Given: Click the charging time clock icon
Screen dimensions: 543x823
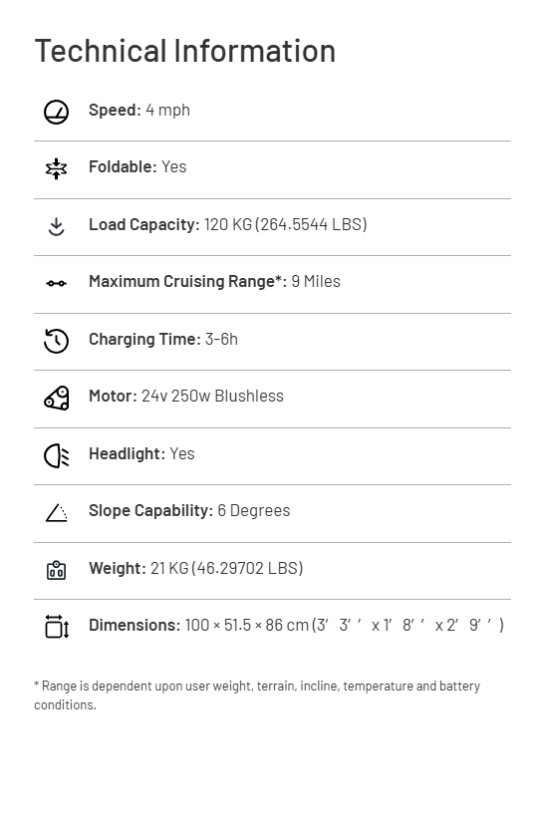Looking at the screenshot, I should coord(56,341).
